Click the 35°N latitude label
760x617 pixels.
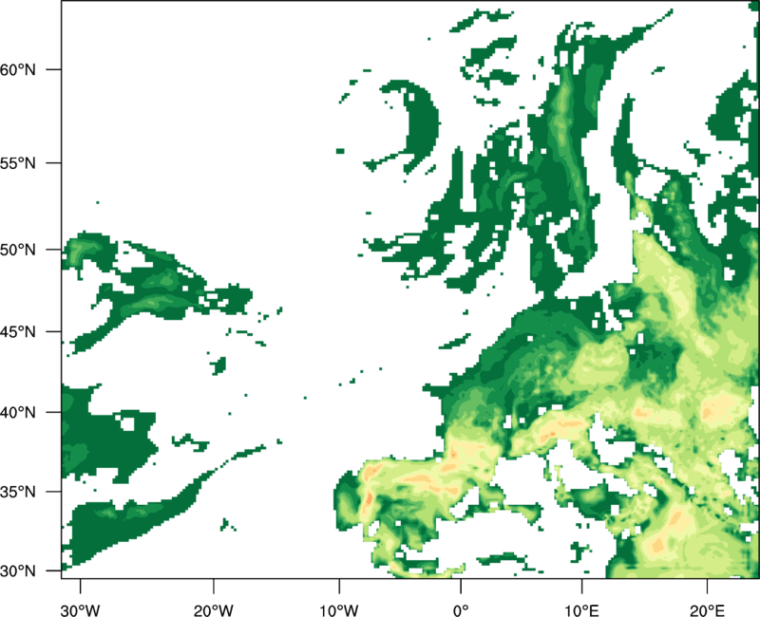tap(17, 492)
